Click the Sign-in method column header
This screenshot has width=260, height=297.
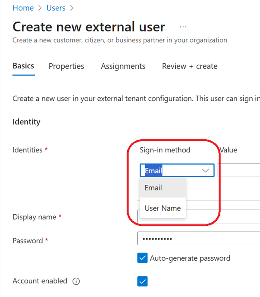(x=165, y=150)
